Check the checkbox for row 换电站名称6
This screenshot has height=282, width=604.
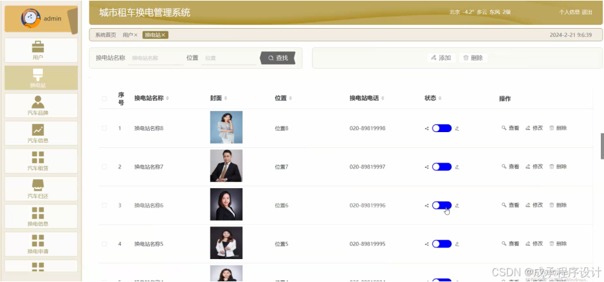point(105,205)
